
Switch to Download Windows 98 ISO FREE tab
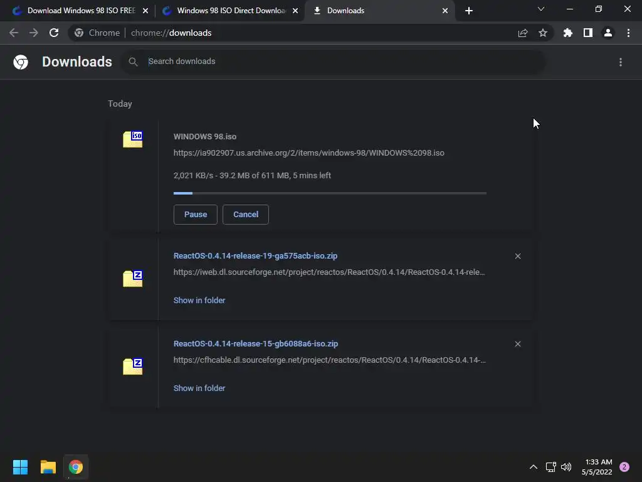[82, 11]
